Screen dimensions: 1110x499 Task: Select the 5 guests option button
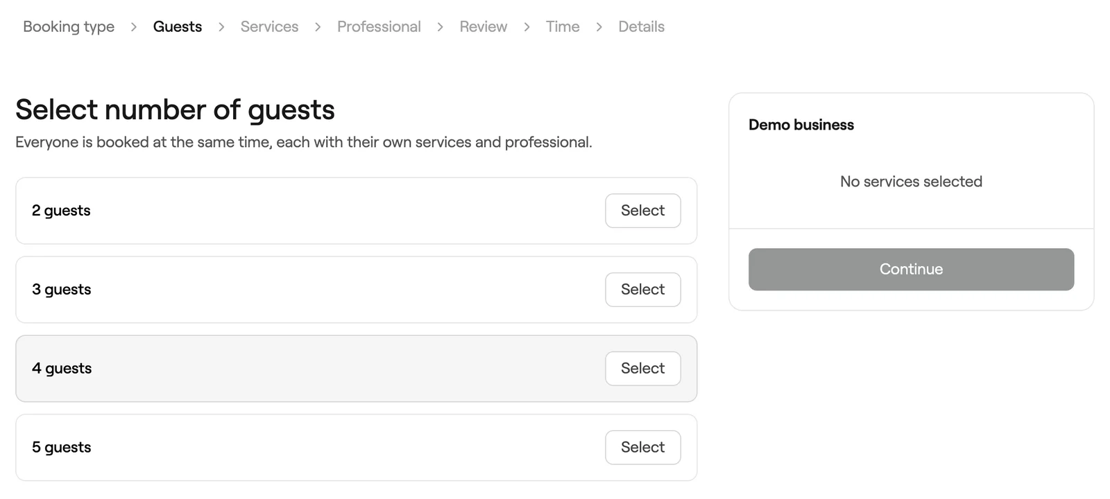click(642, 448)
